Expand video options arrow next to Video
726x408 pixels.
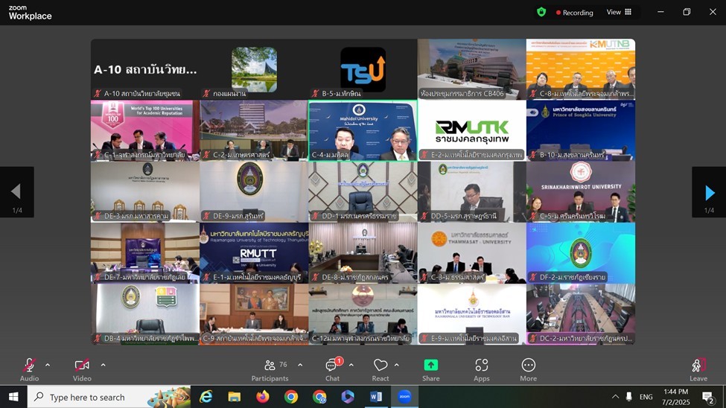[x=103, y=365]
